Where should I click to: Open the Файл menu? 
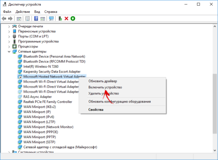(x=7, y=12)
